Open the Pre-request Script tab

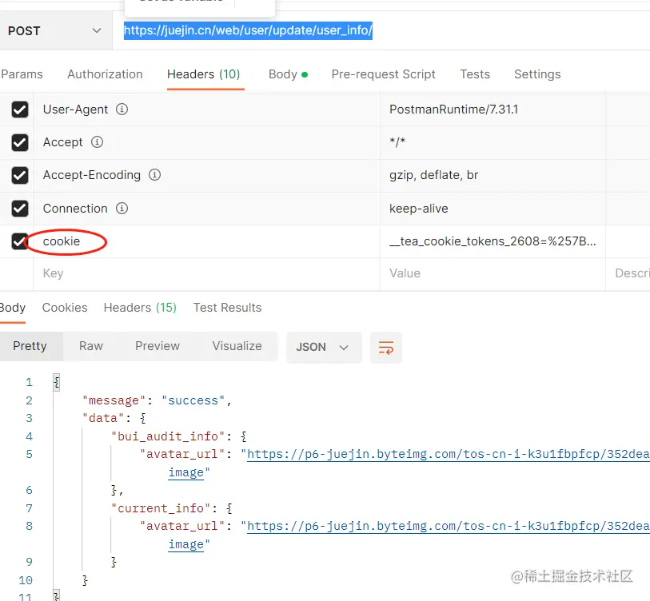click(x=383, y=74)
